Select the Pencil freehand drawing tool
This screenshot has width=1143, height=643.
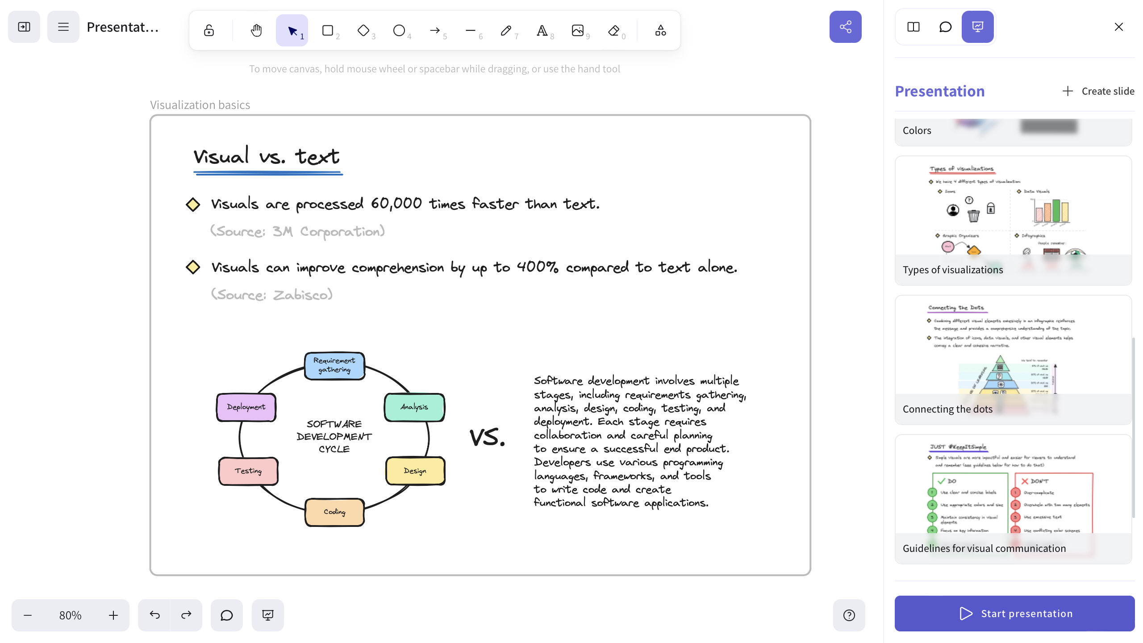(506, 30)
